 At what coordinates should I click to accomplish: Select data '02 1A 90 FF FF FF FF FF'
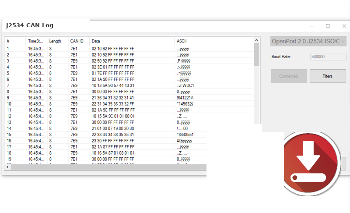pos(113,79)
